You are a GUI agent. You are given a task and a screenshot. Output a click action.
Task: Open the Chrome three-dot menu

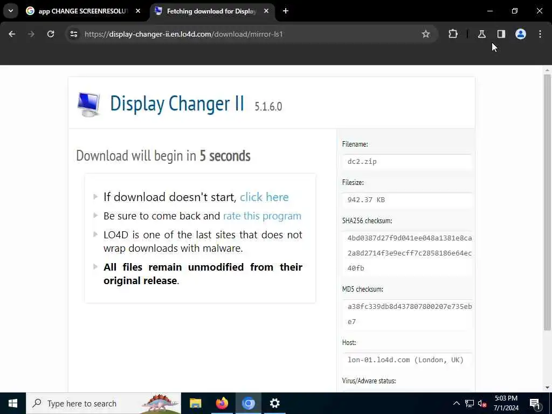pos(540,34)
